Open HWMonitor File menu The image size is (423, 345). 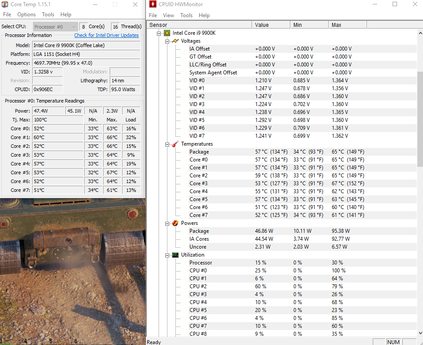(153, 15)
